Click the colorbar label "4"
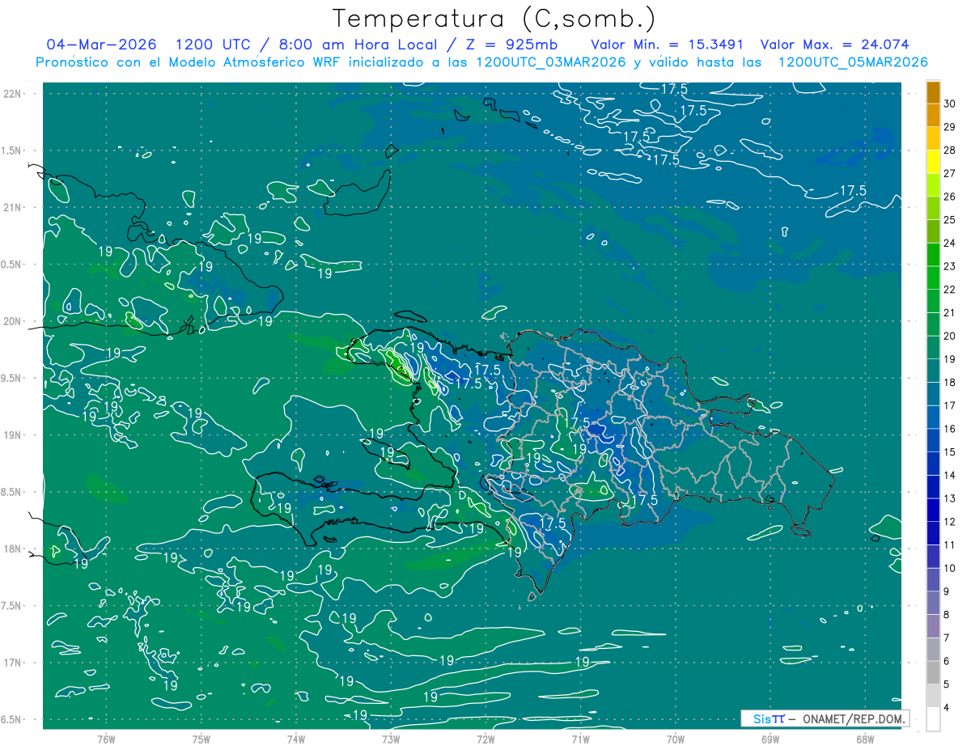Image resolution: width=971 pixels, height=750 pixels. click(947, 708)
